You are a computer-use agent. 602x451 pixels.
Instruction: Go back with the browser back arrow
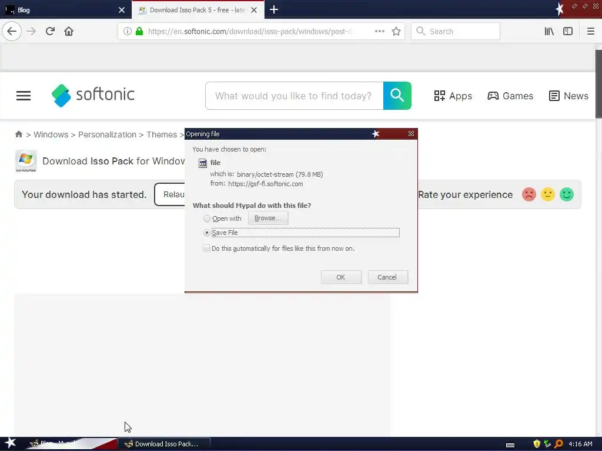(x=12, y=31)
